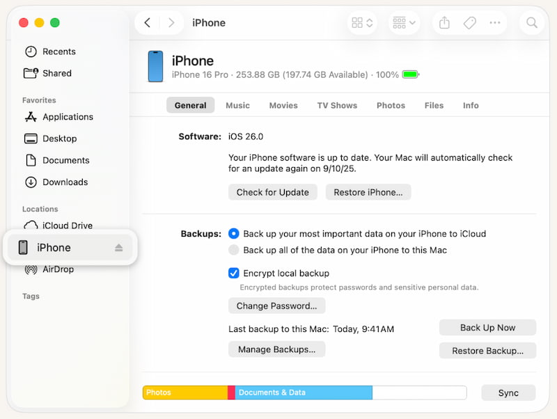Open iCloud Drive label in Locations
The image size is (557, 419).
(x=68, y=225)
